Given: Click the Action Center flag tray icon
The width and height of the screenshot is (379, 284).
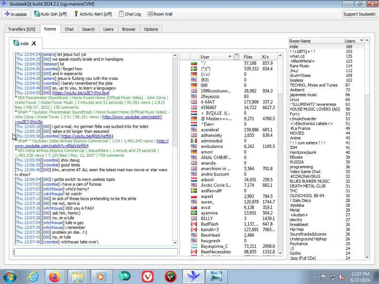Looking at the screenshot, I should (x=323, y=277).
